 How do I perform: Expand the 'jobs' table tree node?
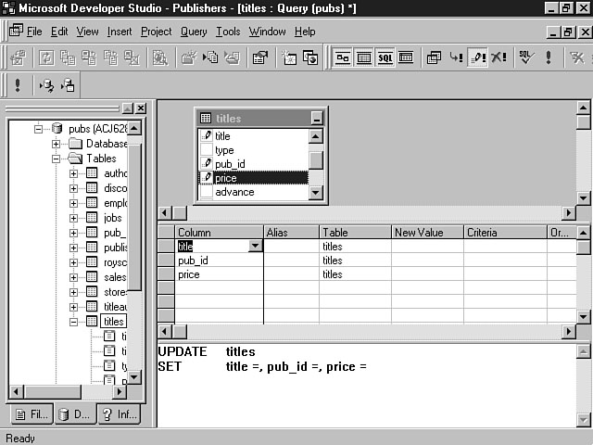[x=74, y=218]
